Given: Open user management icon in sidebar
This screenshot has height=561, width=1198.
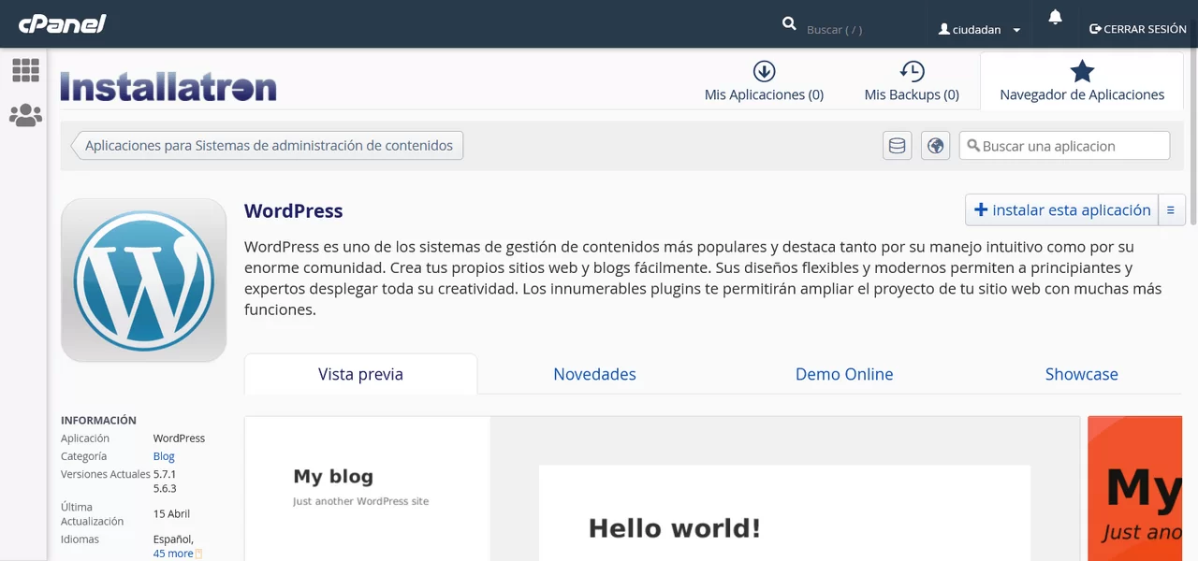Looking at the screenshot, I should click(x=25, y=115).
